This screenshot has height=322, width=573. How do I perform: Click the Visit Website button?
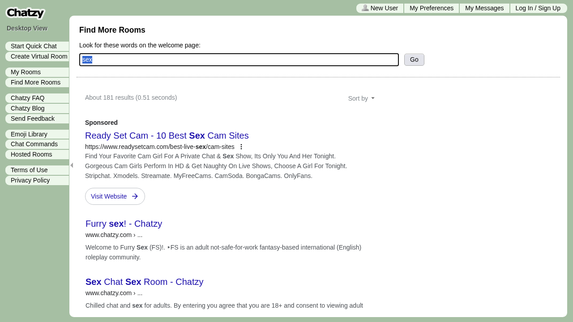coord(115,196)
